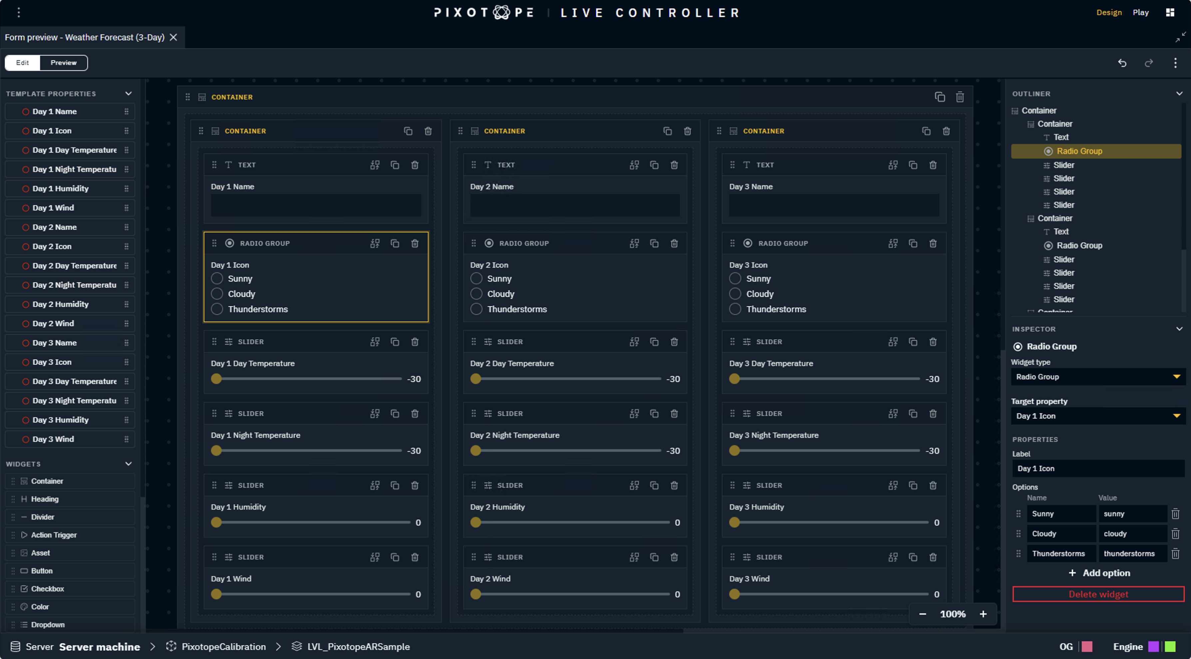Screen dimensions: 1191x659
Task: Click zoom out minus icon
Action: (922, 614)
